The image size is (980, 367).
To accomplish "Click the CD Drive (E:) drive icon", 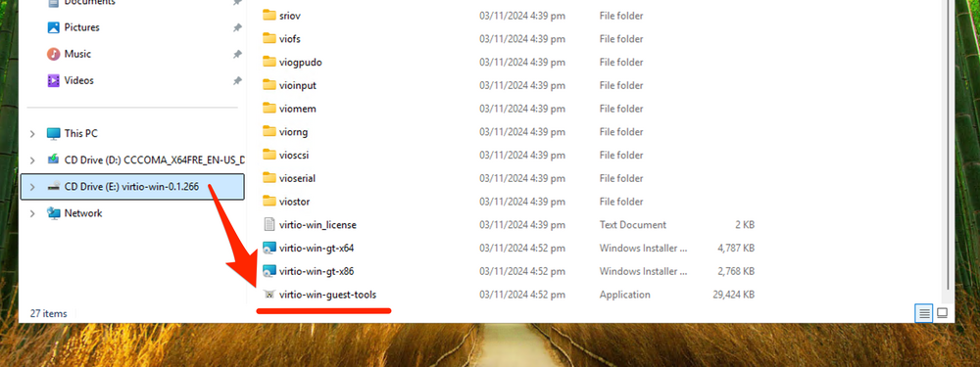I will tap(54, 187).
